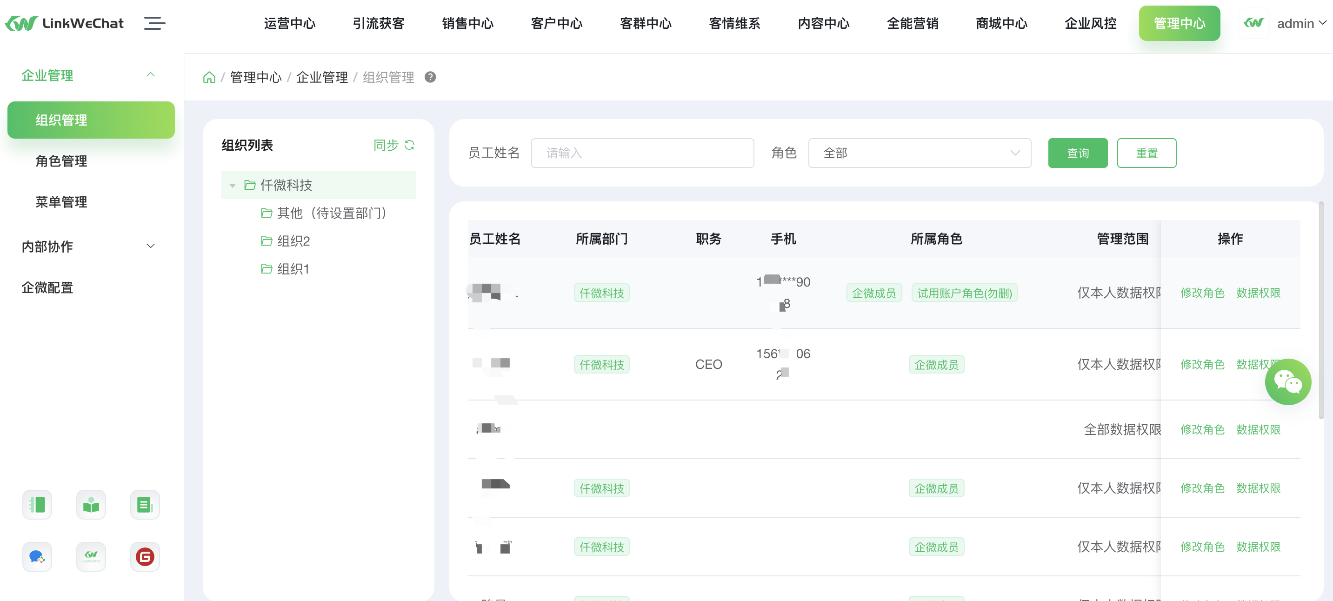
Task: Open the 角色 dropdown showing 全部
Action: [x=919, y=153]
